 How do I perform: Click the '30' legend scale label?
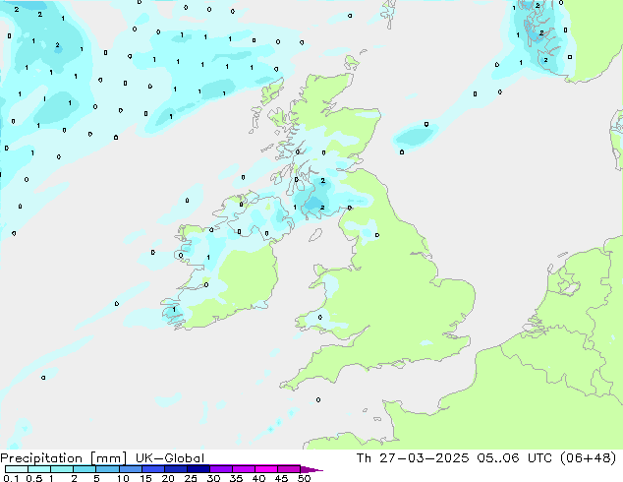[213, 478]
